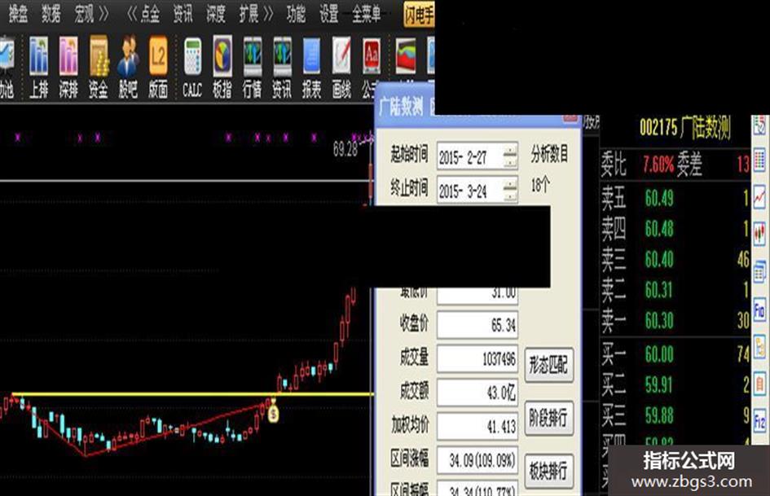This screenshot has width=770, height=496.
Task: Click the colored grid sidebar icon
Action: tap(759, 160)
